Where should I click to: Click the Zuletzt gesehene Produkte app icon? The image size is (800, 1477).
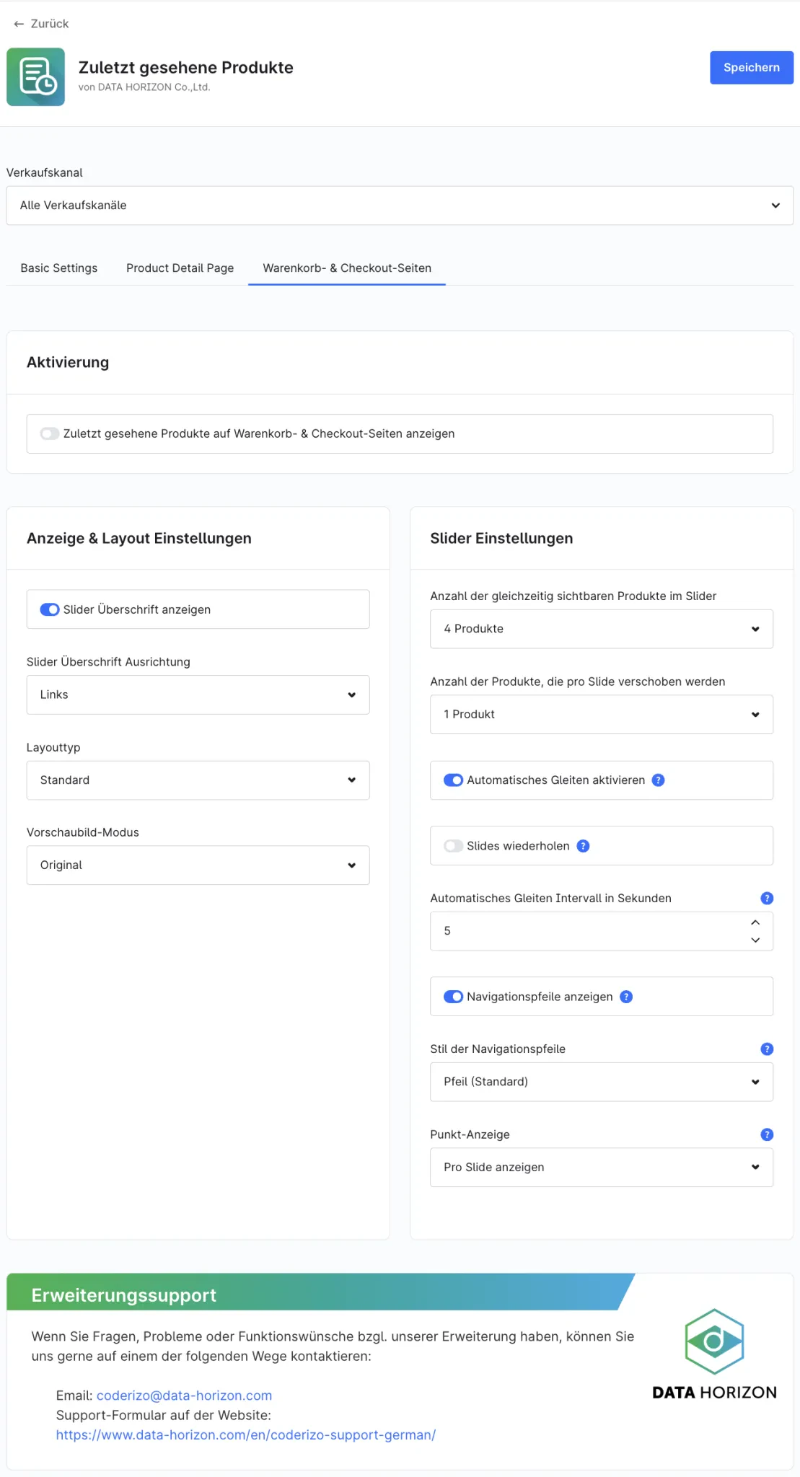[x=35, y=77]
